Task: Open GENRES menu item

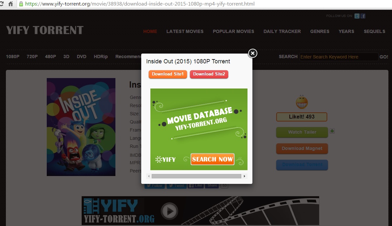Action: click(x=319, y=31)
